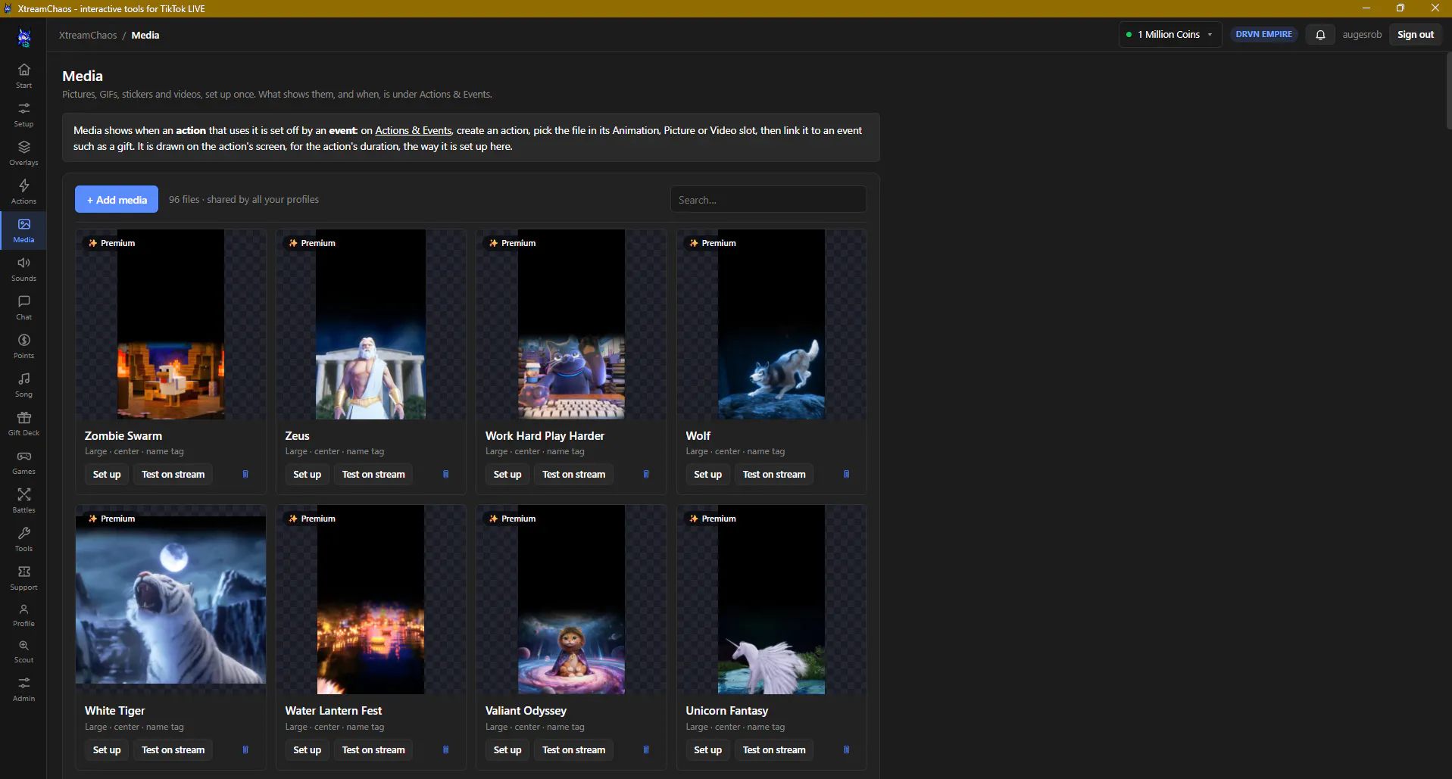Go to Overlays in the sidebar
The image size is (1452, 779).
coord(23,153)
